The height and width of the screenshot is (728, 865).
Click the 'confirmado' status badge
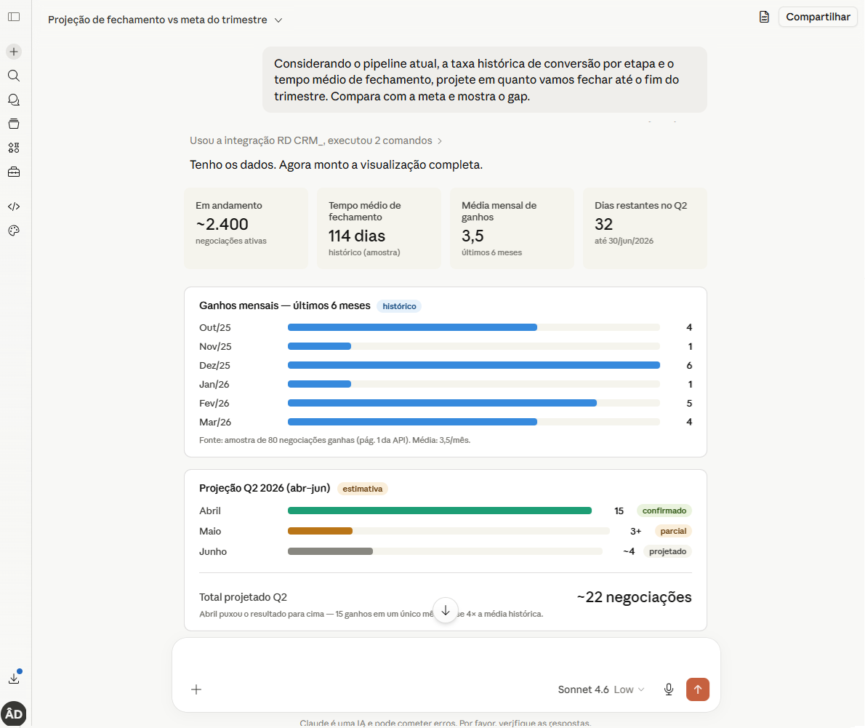[x=664, y=511]
